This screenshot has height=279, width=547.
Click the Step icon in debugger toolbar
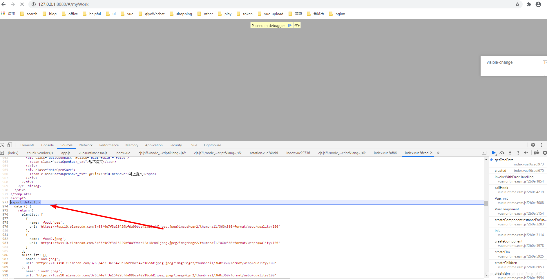[x=526, y=153]
